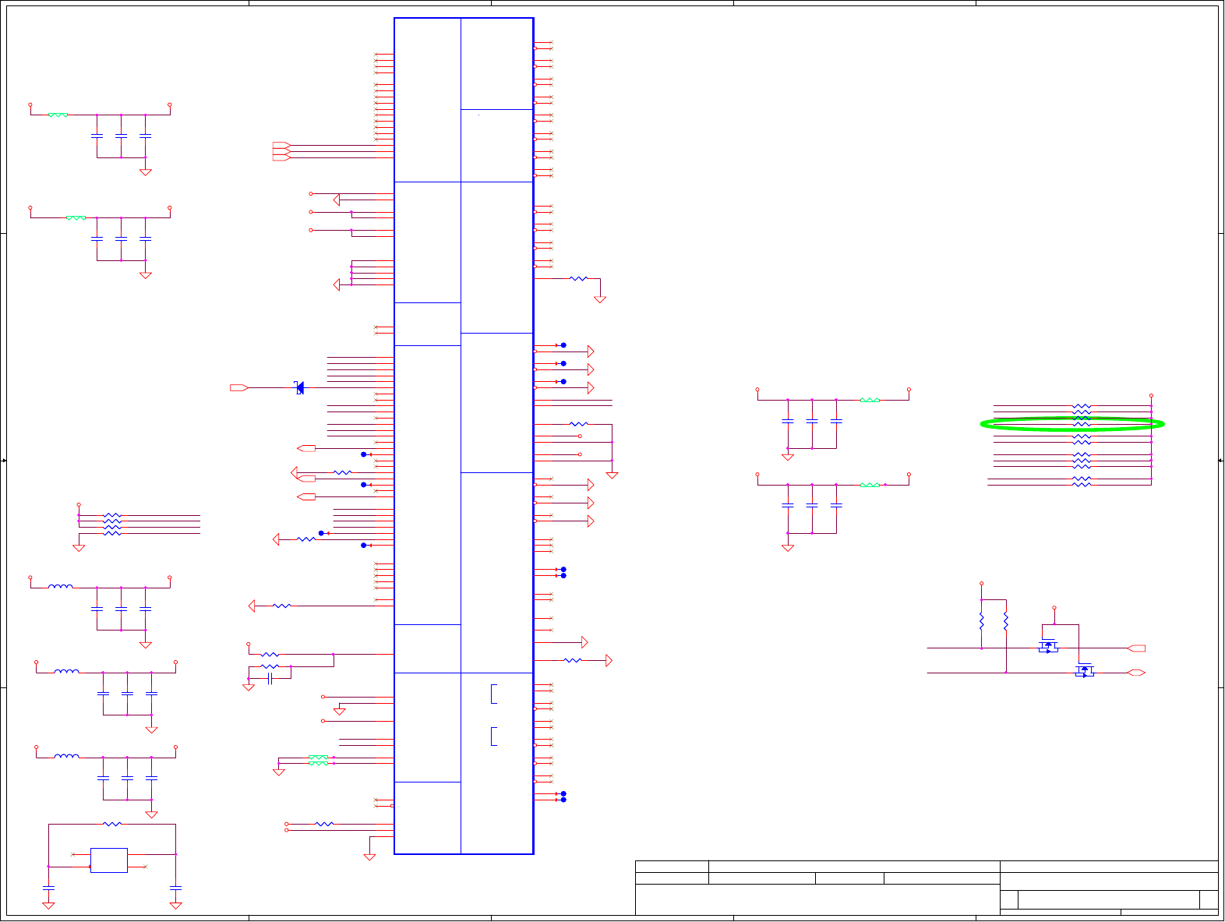Select the inductor in the fifth left filter
The image size is (1225, 922).
tap(66, 755)
